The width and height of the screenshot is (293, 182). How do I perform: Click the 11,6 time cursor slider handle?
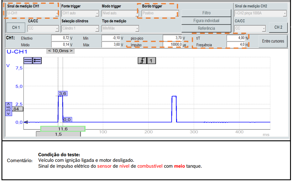pos(63,129)
